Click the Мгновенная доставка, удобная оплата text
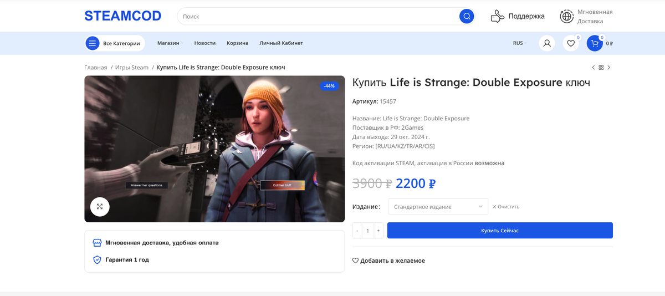The image size is (665, 296). [162, 243]
